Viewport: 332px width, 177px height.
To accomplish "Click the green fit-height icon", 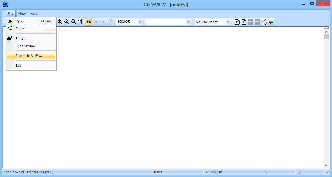I will pyautogui.click(x=271, y=22).
